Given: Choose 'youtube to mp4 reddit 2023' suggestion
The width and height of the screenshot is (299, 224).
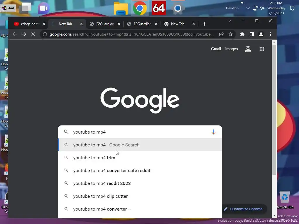Looking at the screenshot, I should click(140, 183).
